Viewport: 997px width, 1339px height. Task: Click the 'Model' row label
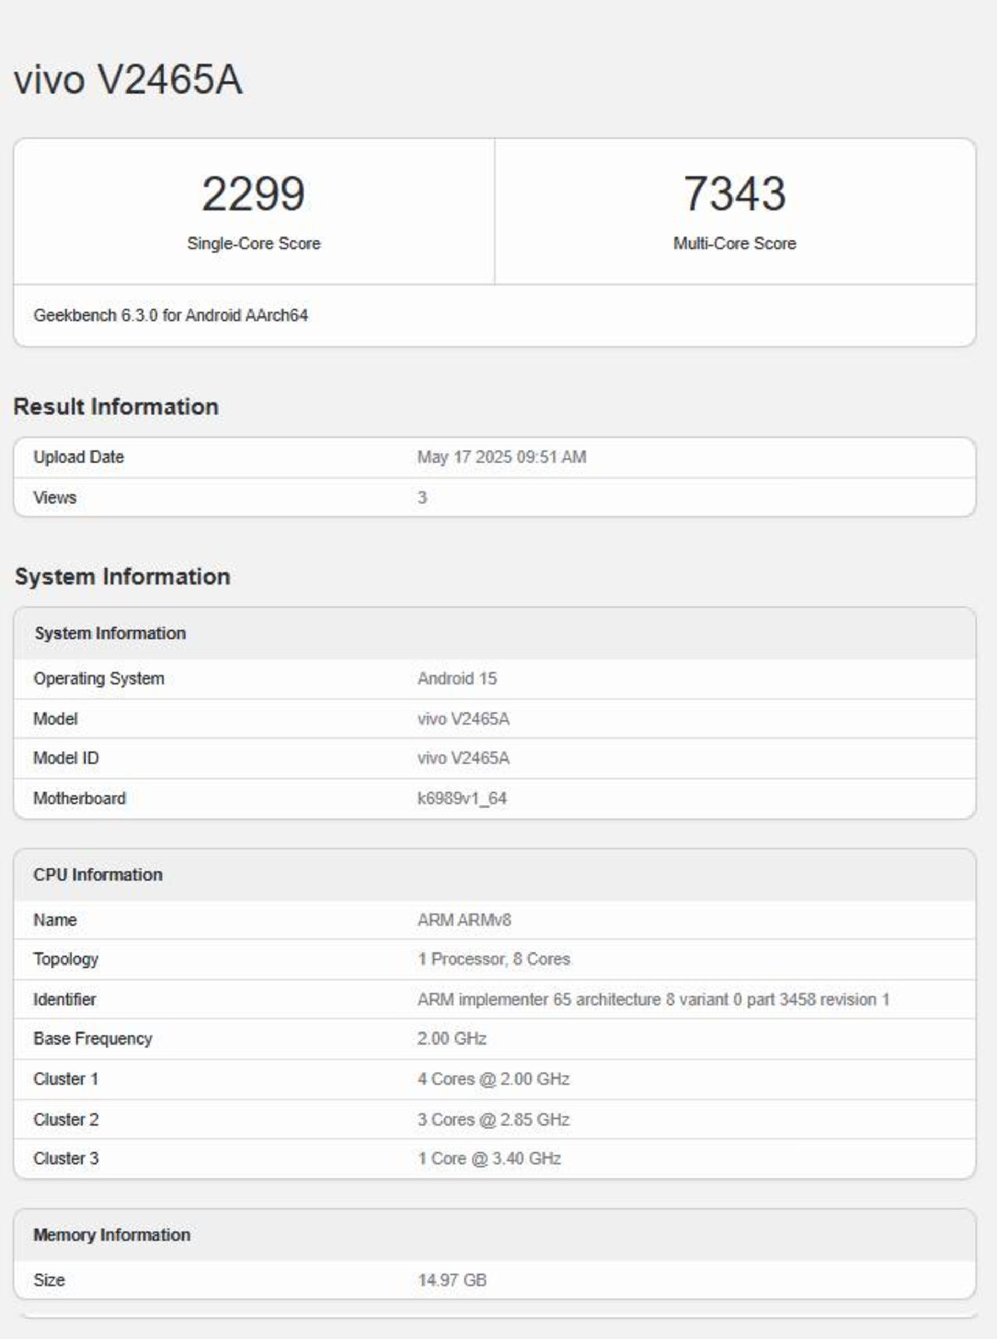click(x=55, y=719)
